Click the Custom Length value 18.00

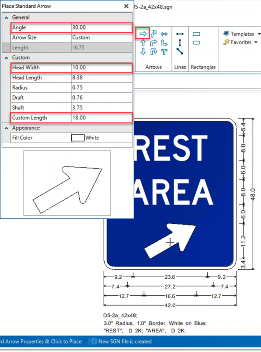[x=102, y=118]
